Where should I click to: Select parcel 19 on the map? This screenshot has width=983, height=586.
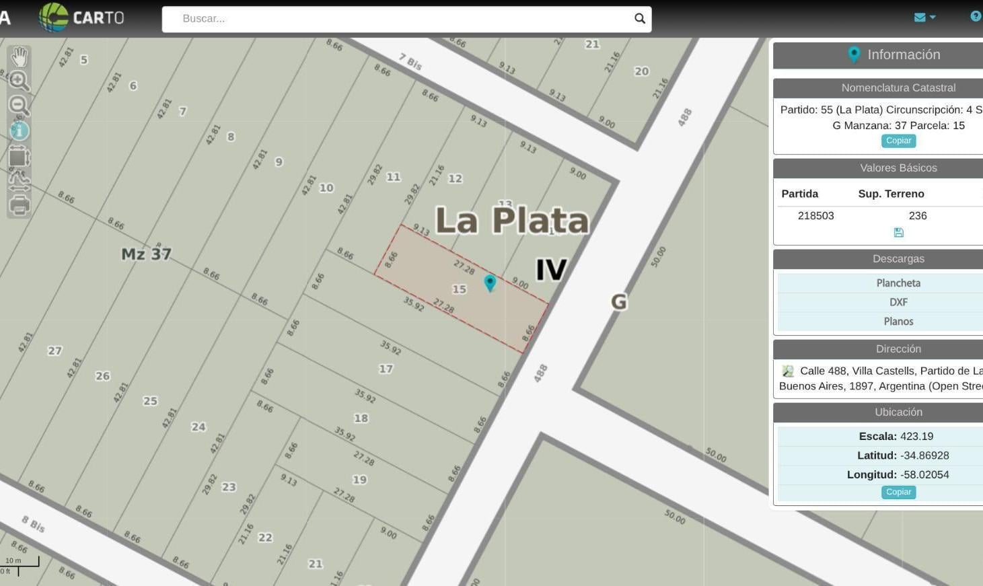(x=360, y=480)
